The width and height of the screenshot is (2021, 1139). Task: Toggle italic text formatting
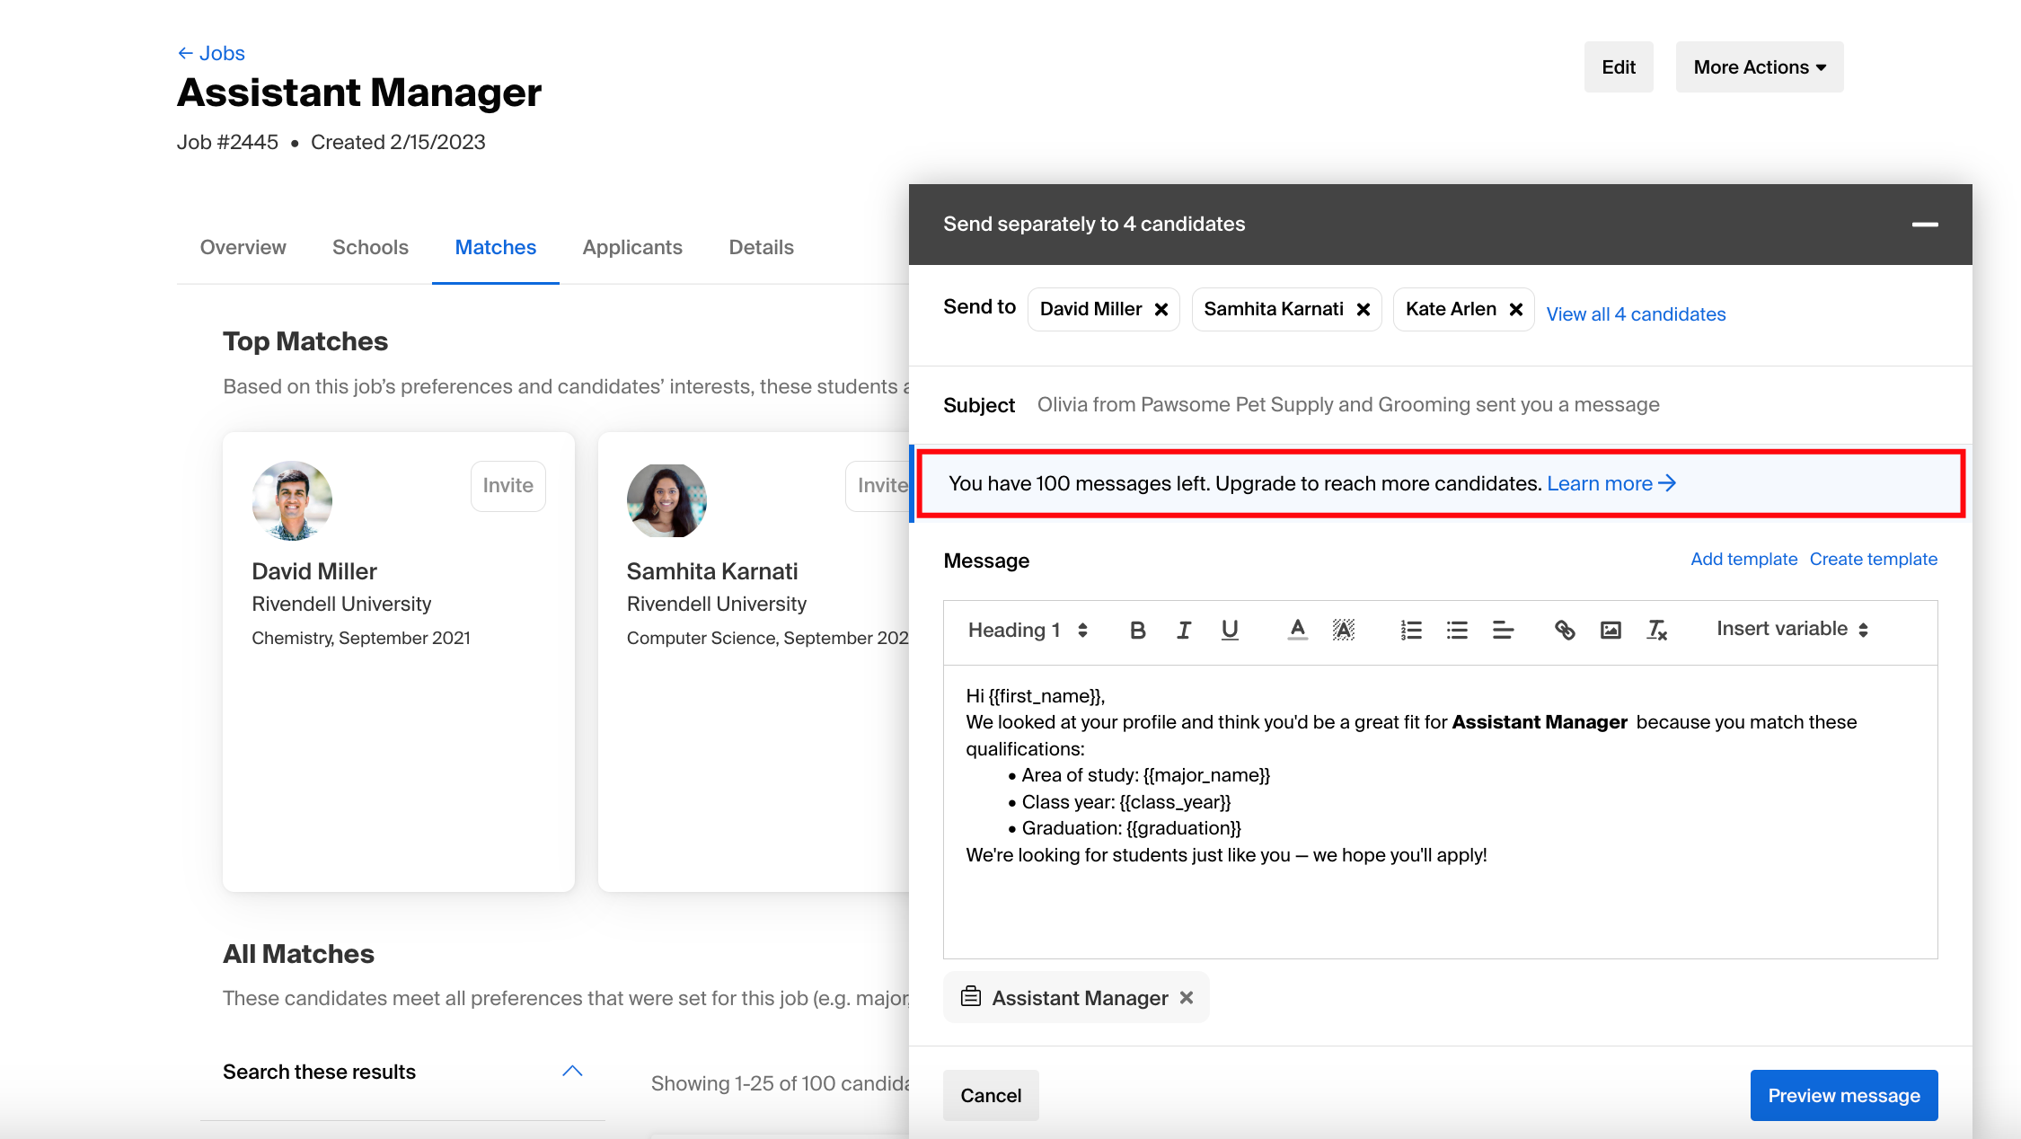tap(1184, 631)
